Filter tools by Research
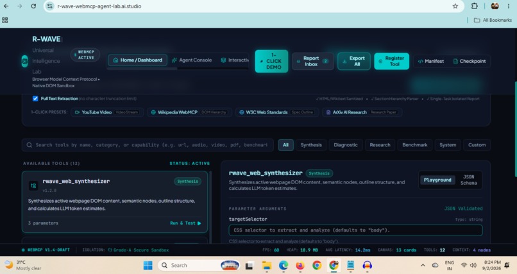 (380, 145)
